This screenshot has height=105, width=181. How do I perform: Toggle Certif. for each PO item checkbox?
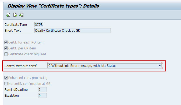point(6,42)
